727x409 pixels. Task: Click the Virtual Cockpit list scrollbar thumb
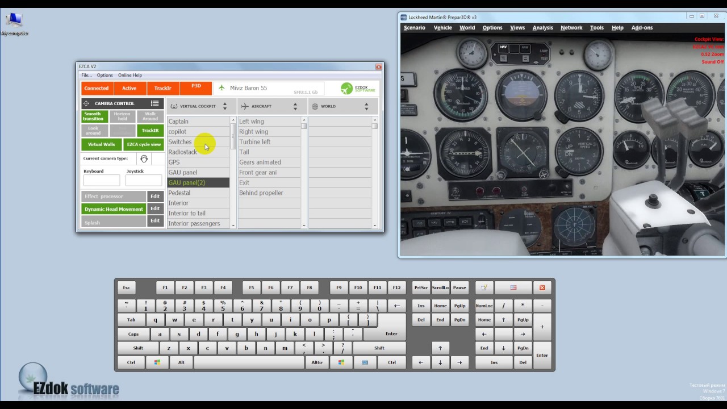pos(233,136)
